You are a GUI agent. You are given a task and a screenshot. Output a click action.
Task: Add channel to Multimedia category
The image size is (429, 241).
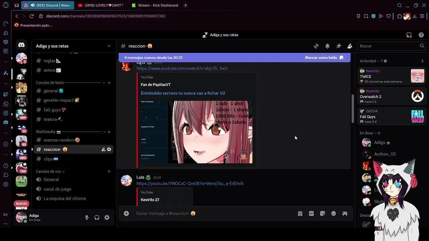pyautogui.click(x=109, y=132)
